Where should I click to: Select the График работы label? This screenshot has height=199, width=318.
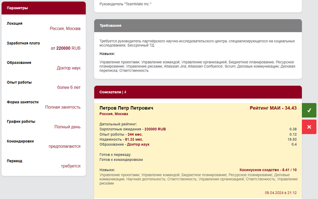[x=21, y=122]
